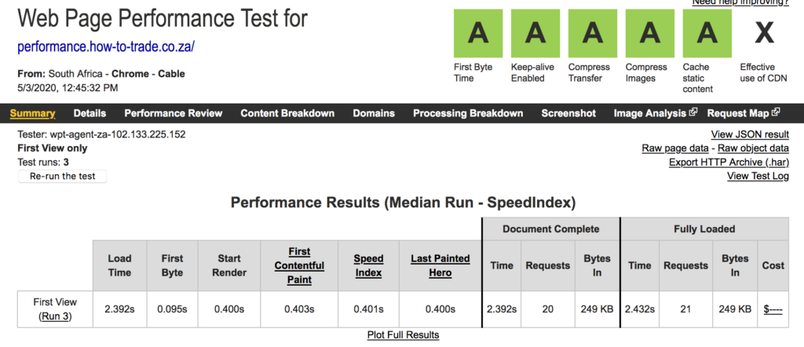Open the Run 3 link
This screenshot has height=347, width=804.
[56, 316]
